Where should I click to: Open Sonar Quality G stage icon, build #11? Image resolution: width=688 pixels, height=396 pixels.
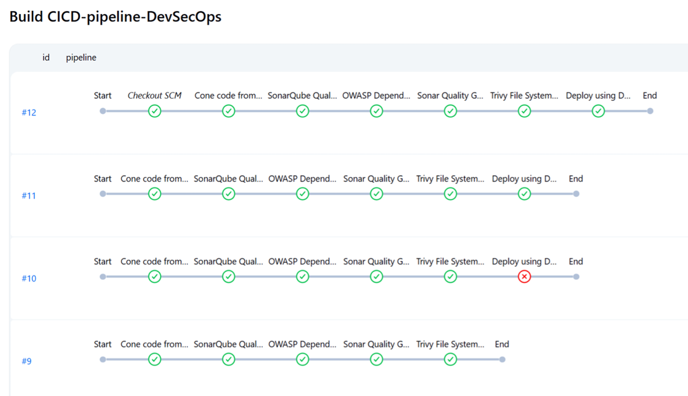[x=377, y=194]
